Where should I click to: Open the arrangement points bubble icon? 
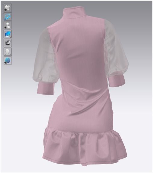tap(8, 17)
